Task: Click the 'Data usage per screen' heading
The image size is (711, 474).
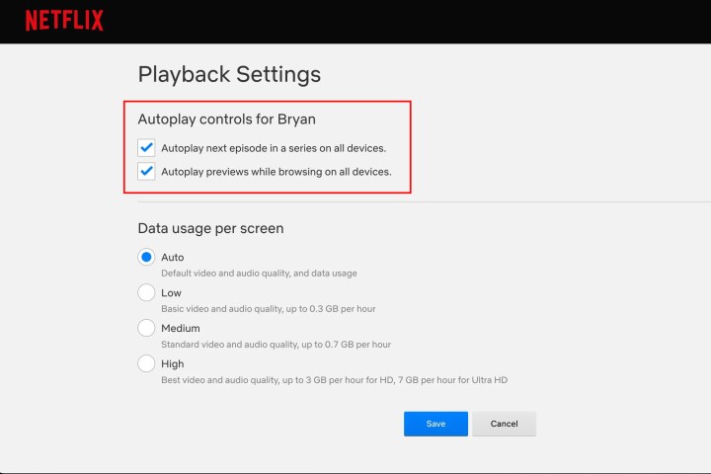Action: pos(210,228)
